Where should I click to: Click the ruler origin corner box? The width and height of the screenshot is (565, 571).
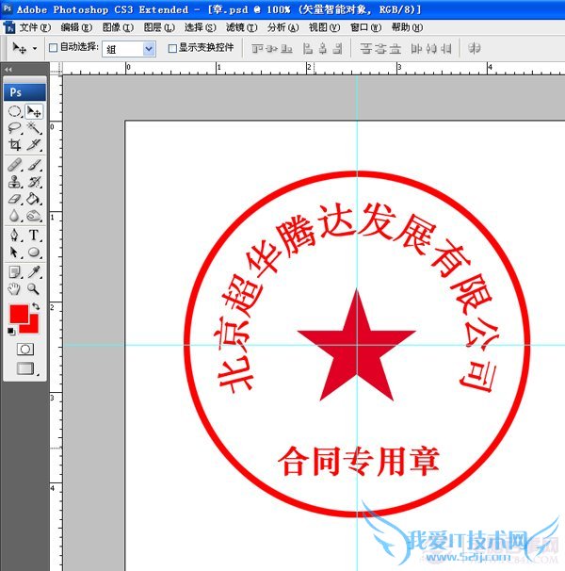click(56, 69)
